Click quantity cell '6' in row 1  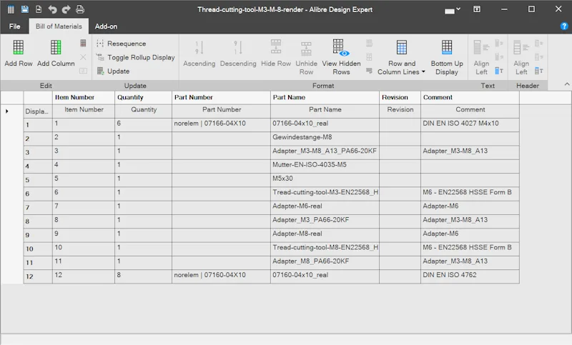[144, 124]
